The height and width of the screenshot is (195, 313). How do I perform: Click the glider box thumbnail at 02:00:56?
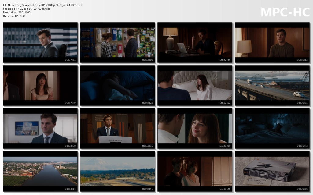[x=272, y=172]
